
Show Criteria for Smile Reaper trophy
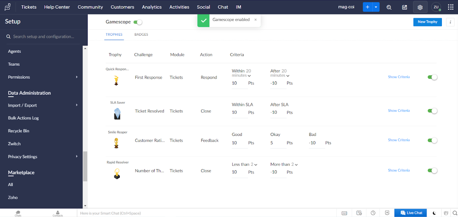tap(399, 140)
